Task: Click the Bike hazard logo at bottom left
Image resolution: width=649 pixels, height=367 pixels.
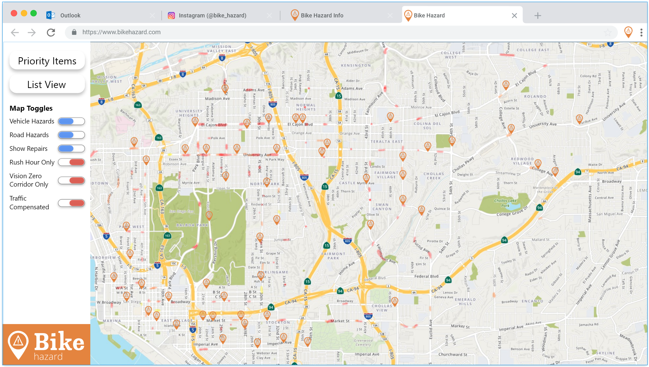Action: 46,345
